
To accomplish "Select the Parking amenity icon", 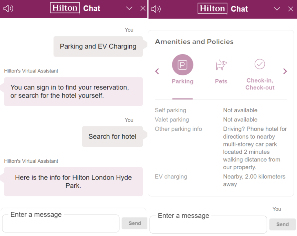I will [183, 65].
